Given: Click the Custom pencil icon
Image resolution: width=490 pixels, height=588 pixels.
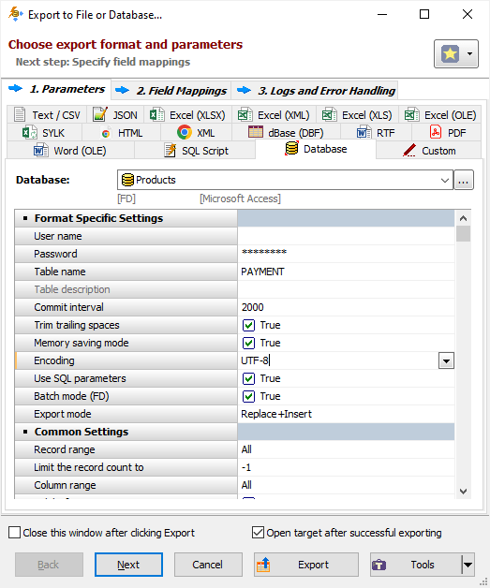Looking at the screenshot, I should click(x=409, y=151).
